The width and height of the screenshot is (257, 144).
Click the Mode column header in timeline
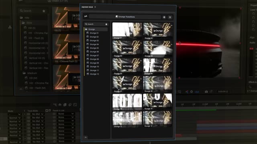(x=10, y=111)
